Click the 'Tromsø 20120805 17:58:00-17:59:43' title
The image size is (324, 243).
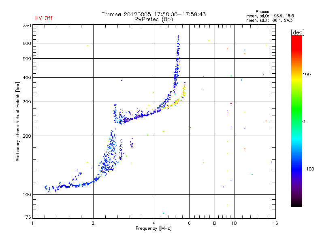[x=153, y=14]
